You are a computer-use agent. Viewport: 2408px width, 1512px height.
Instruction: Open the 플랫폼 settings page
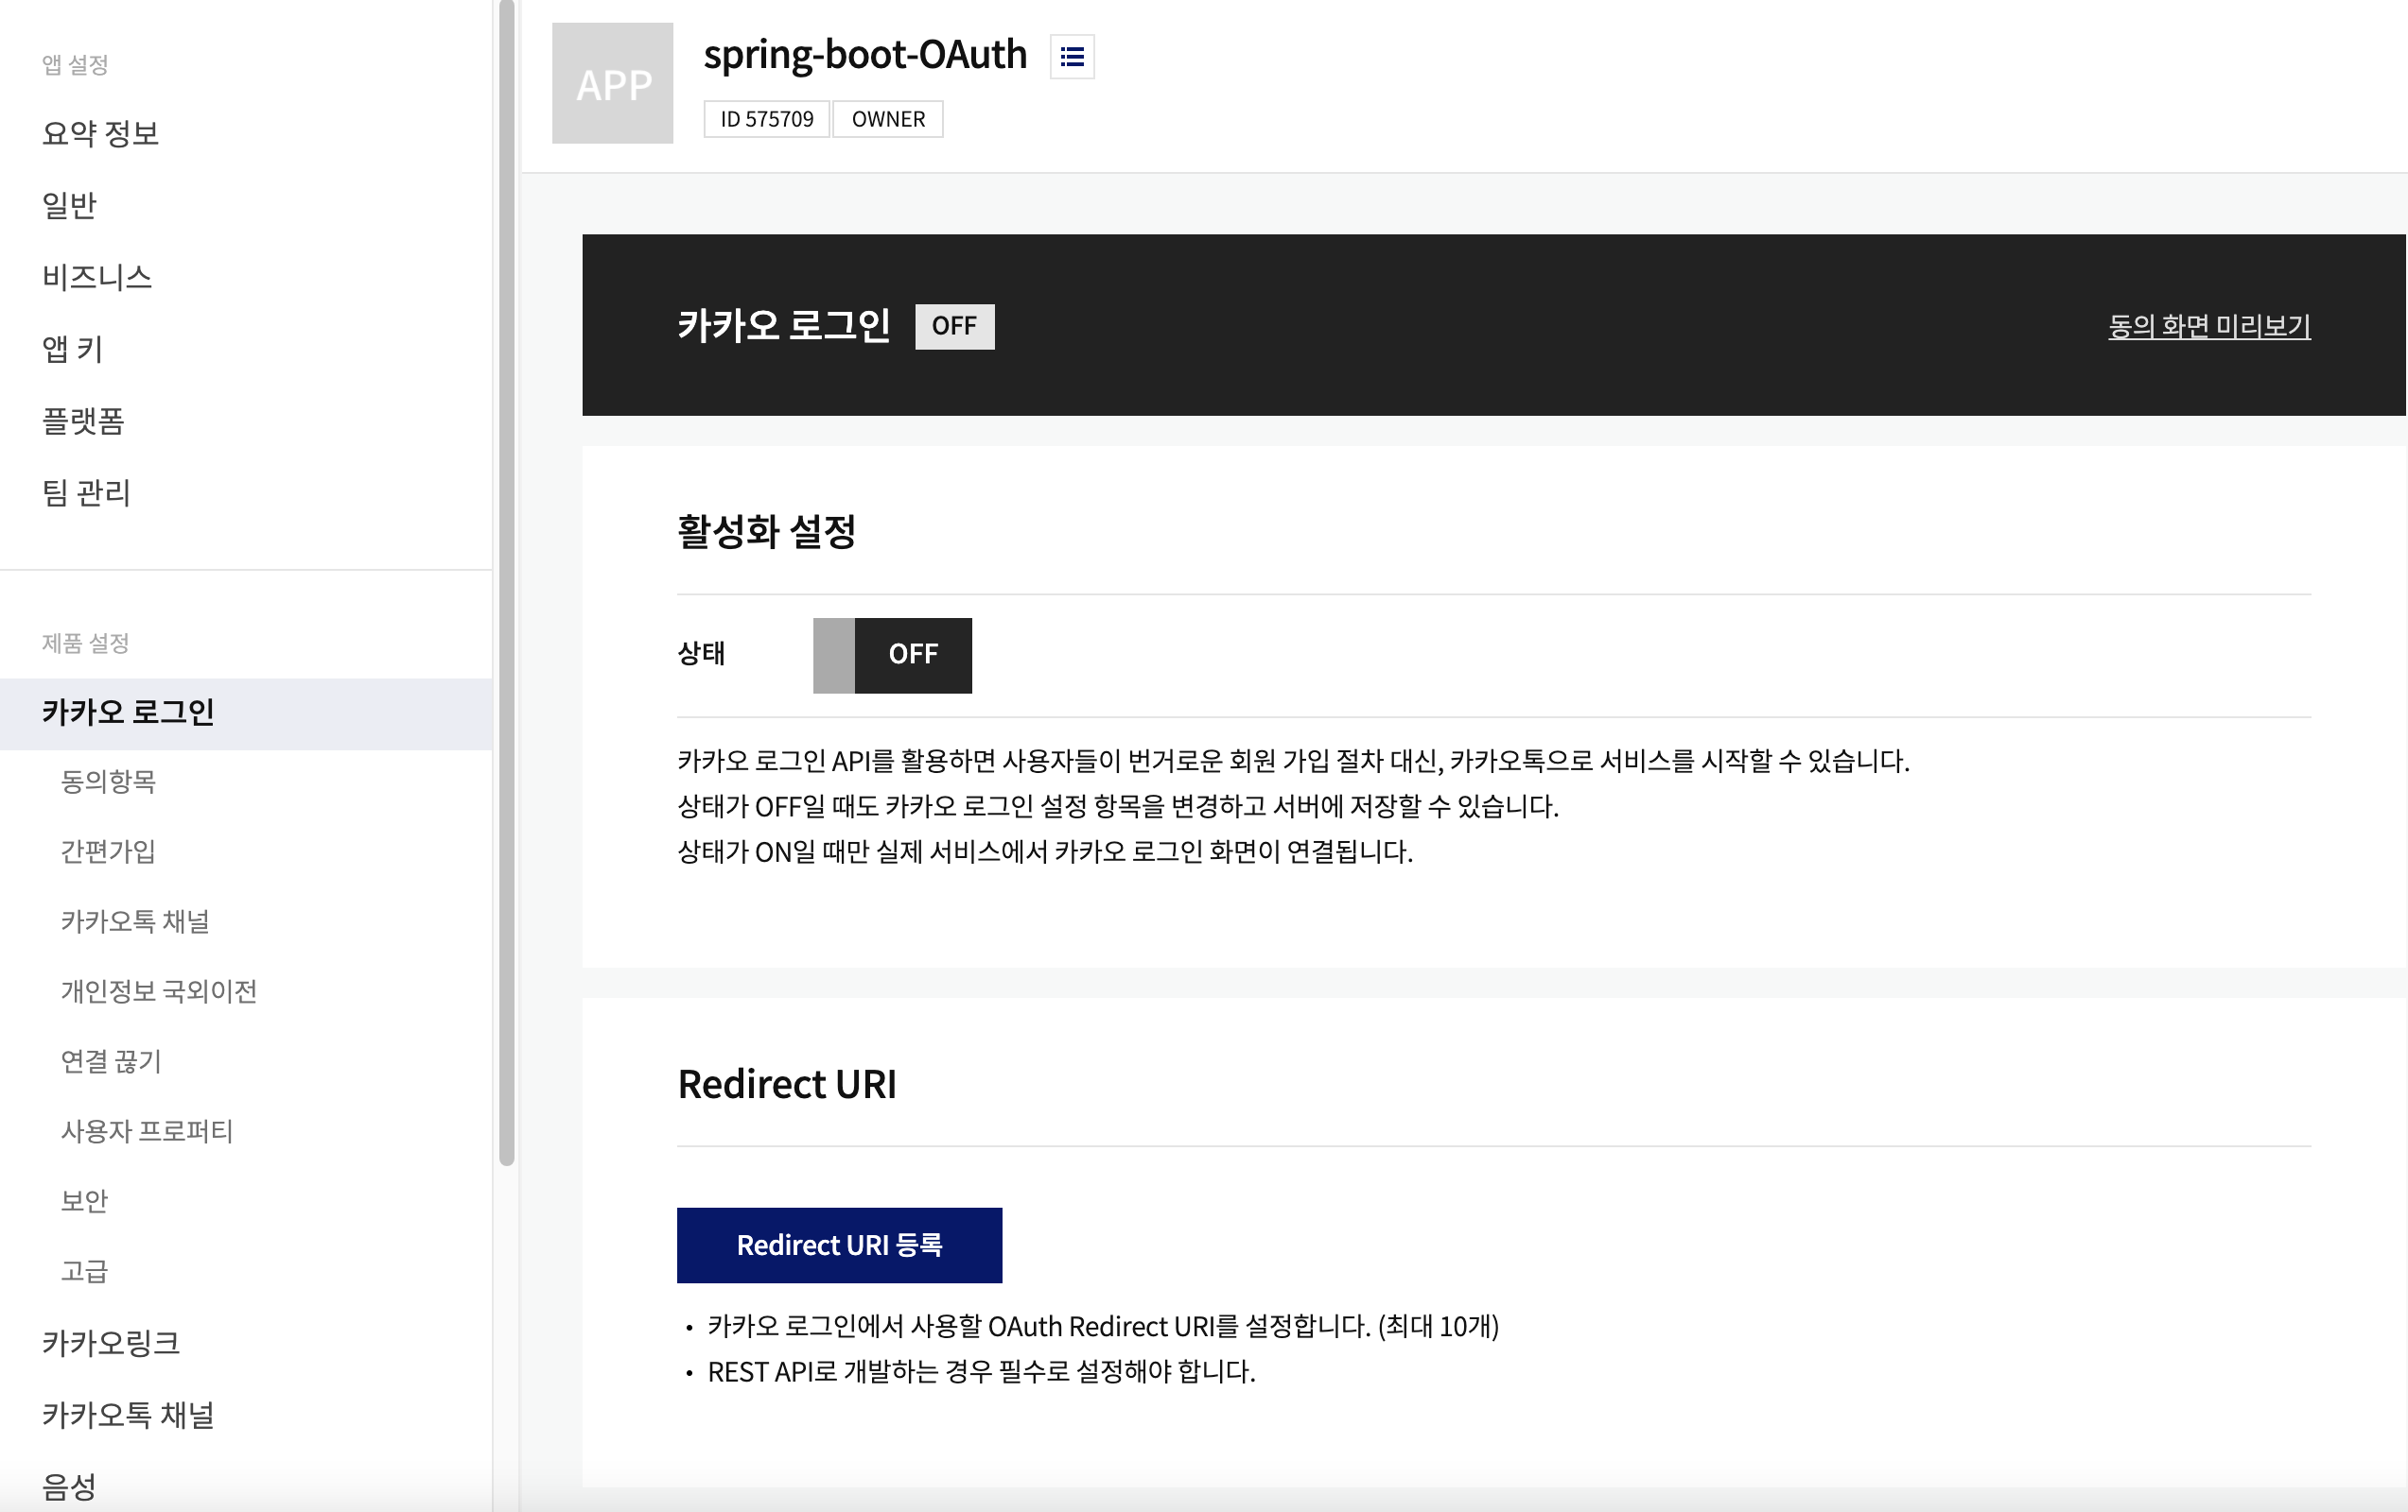coord(82,421)
